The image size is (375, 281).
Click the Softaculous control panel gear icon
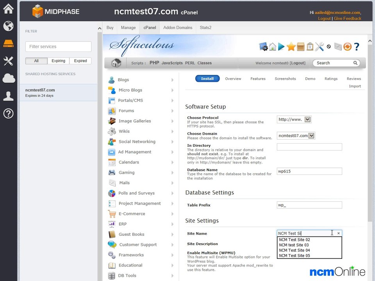263,46
